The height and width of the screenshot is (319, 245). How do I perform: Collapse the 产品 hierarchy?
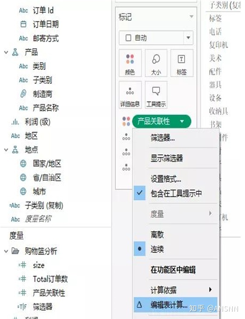click(6, 53)
